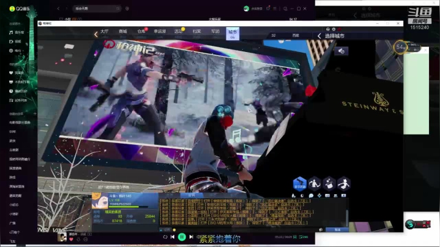440x247 pixels.
Task: Expand the chat channel selector dropdown
Action: pos(166,230)
